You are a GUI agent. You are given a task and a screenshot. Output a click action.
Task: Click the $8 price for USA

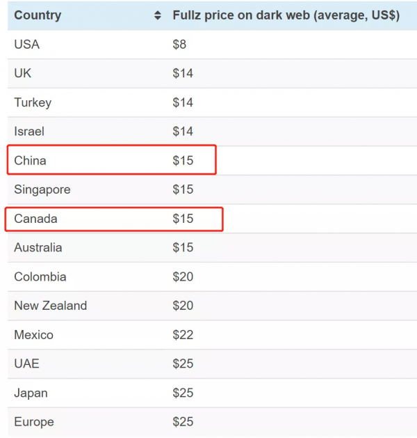pos(180,45)
